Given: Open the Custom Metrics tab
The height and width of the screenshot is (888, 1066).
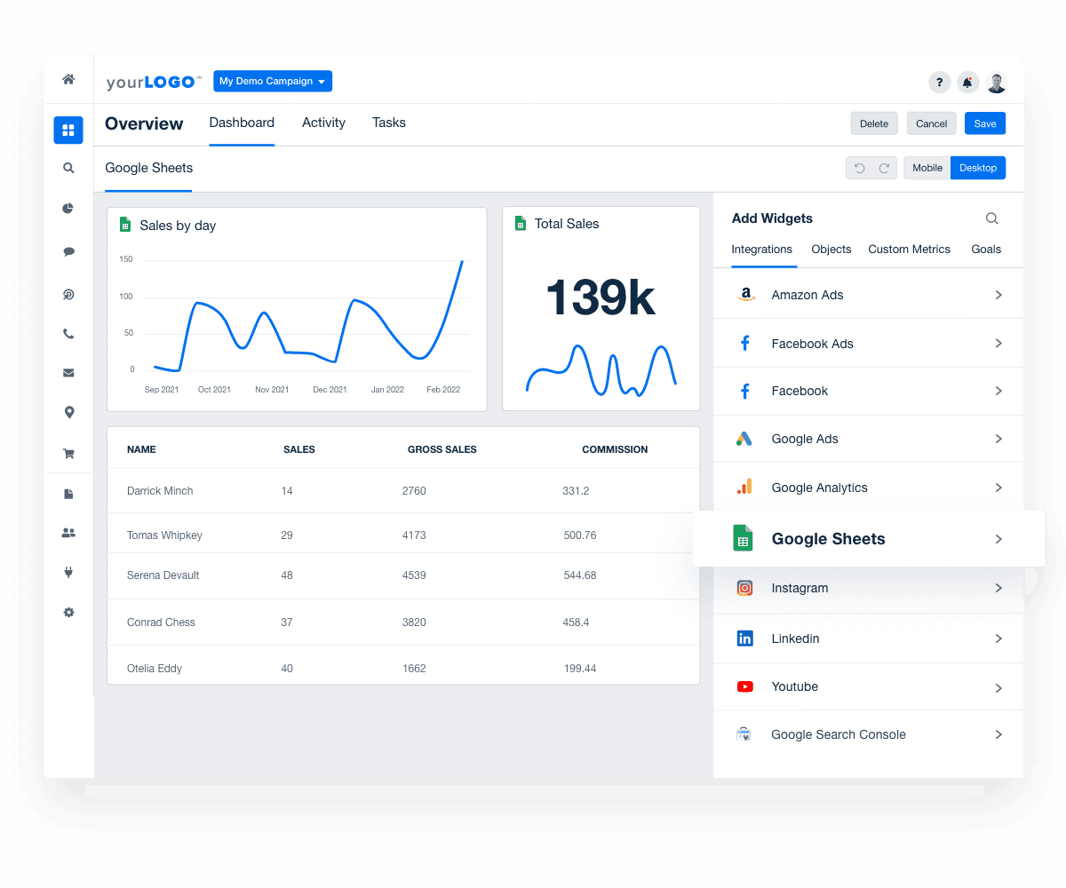Looking at the screenshot, I should 909,250.
